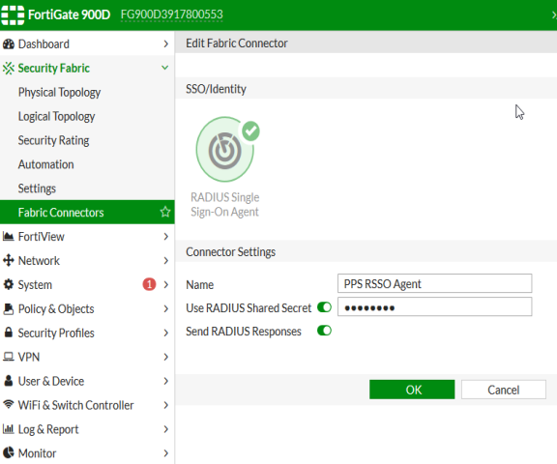
Task: Open the Automation menu item
Action: pos(46,164)
